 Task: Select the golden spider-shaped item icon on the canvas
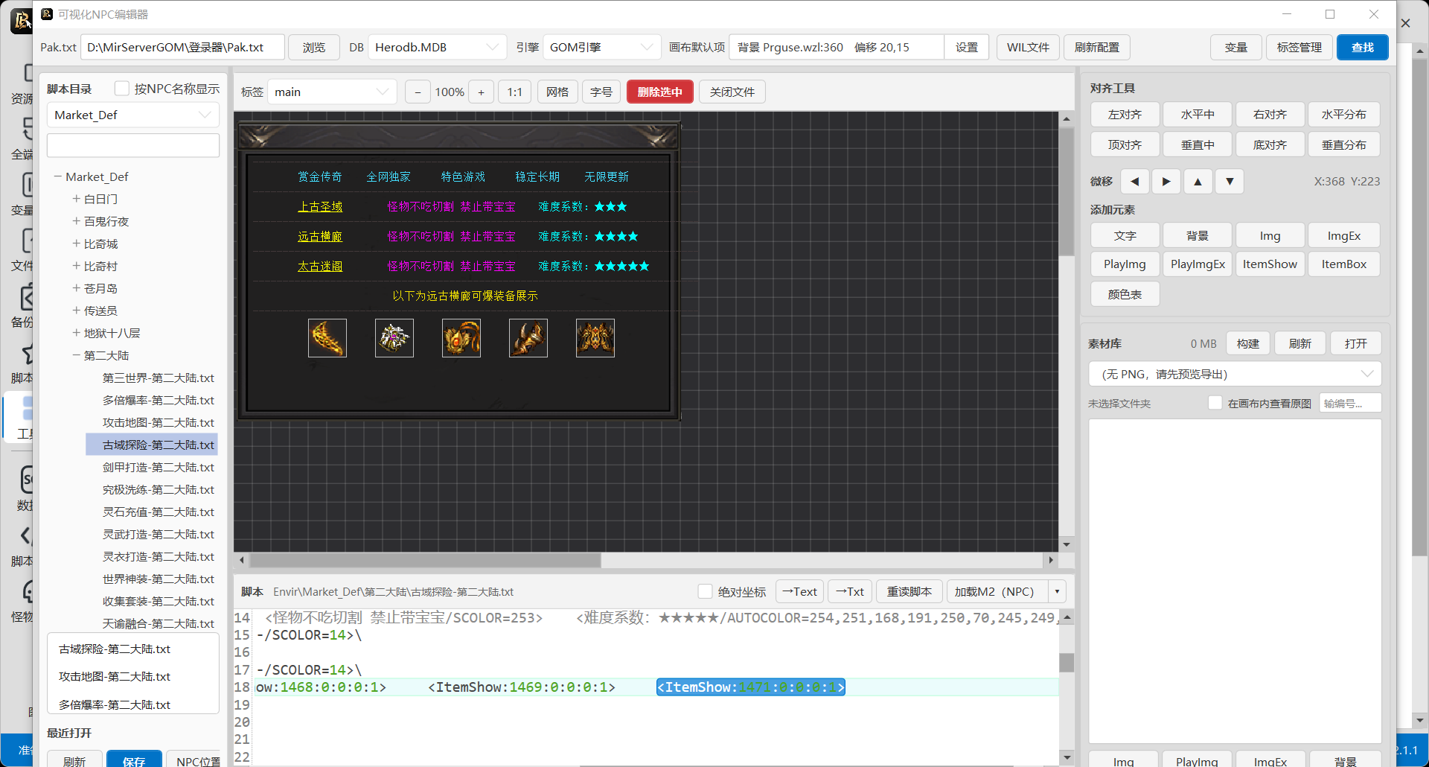pos(595,338)
